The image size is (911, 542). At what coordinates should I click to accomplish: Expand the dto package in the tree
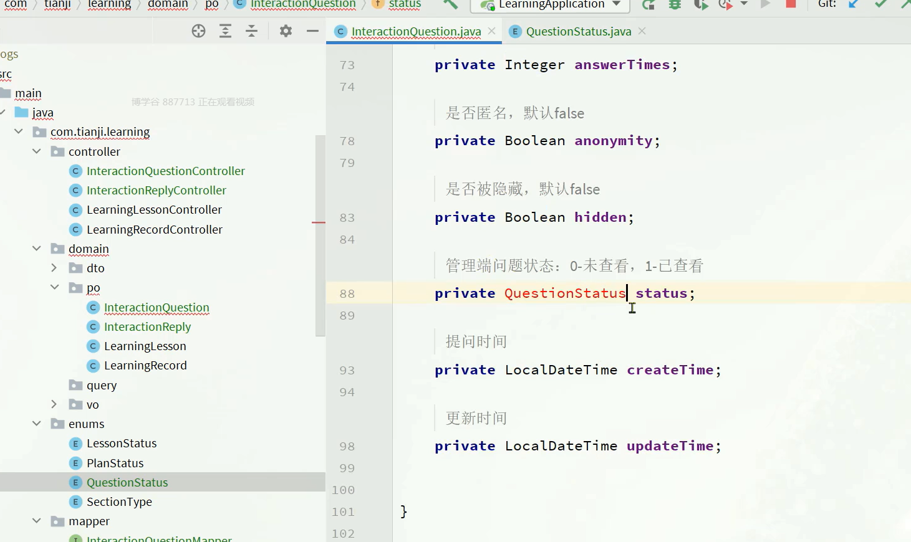tap(54, 268)
